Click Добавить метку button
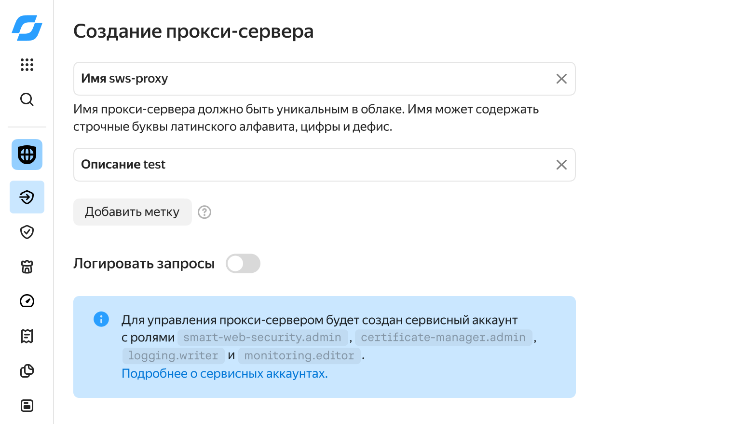The width and height of the screenshot is (735, 424). pyautogui.click(x=133, y=212)
